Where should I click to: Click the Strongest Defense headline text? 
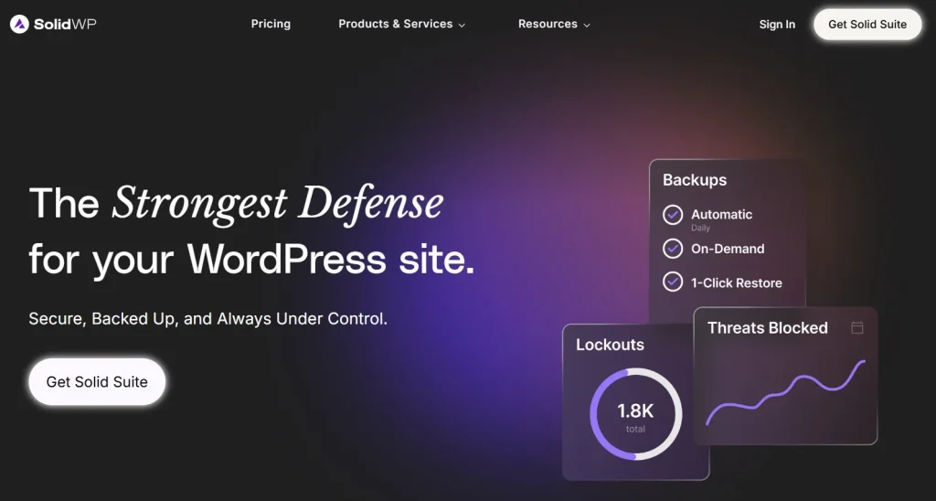(277, 203)
